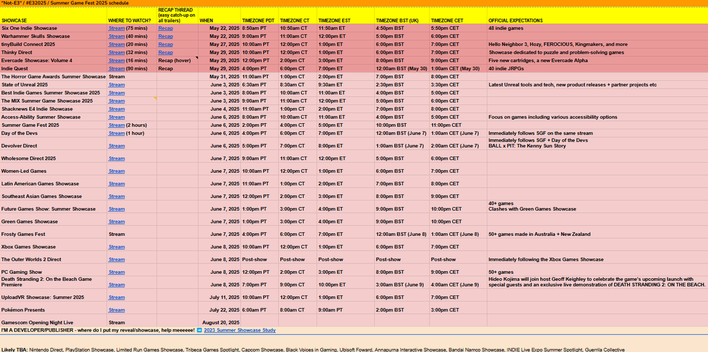Open The MIX Summer Game Showcase Stream link
The height and width of the screenshot is (352, 708).
coord(116,101)
